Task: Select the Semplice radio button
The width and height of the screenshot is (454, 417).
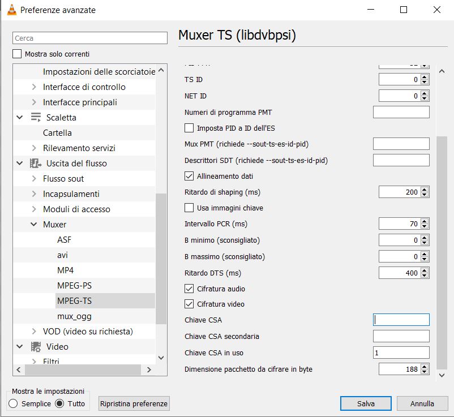Action: tap(13, 403)
